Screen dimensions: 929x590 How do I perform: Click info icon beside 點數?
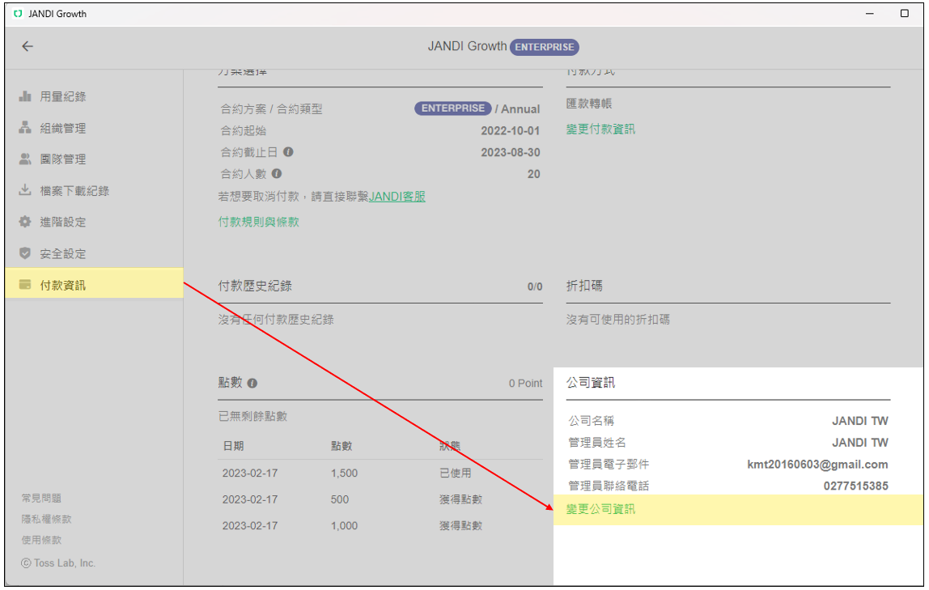click(x=252, y=384)
